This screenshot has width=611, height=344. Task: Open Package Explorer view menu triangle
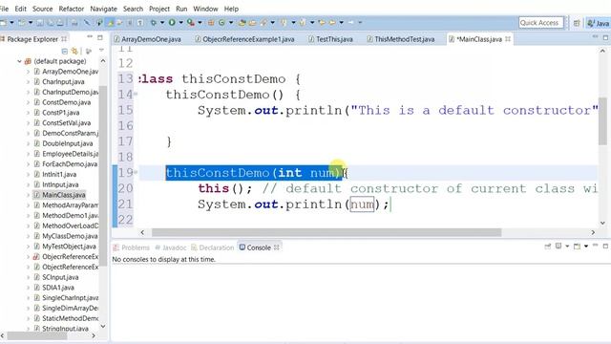coord(101,51)
